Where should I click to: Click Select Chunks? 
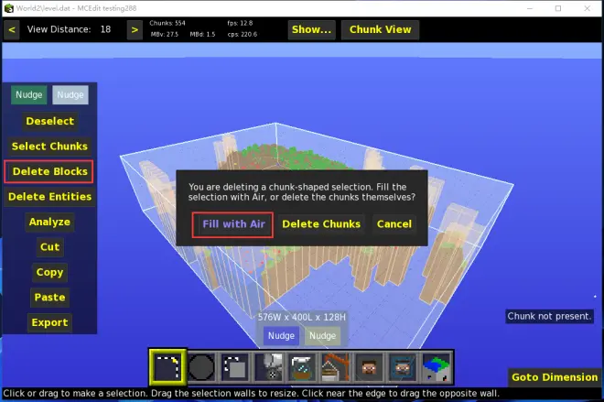point(49,147)
